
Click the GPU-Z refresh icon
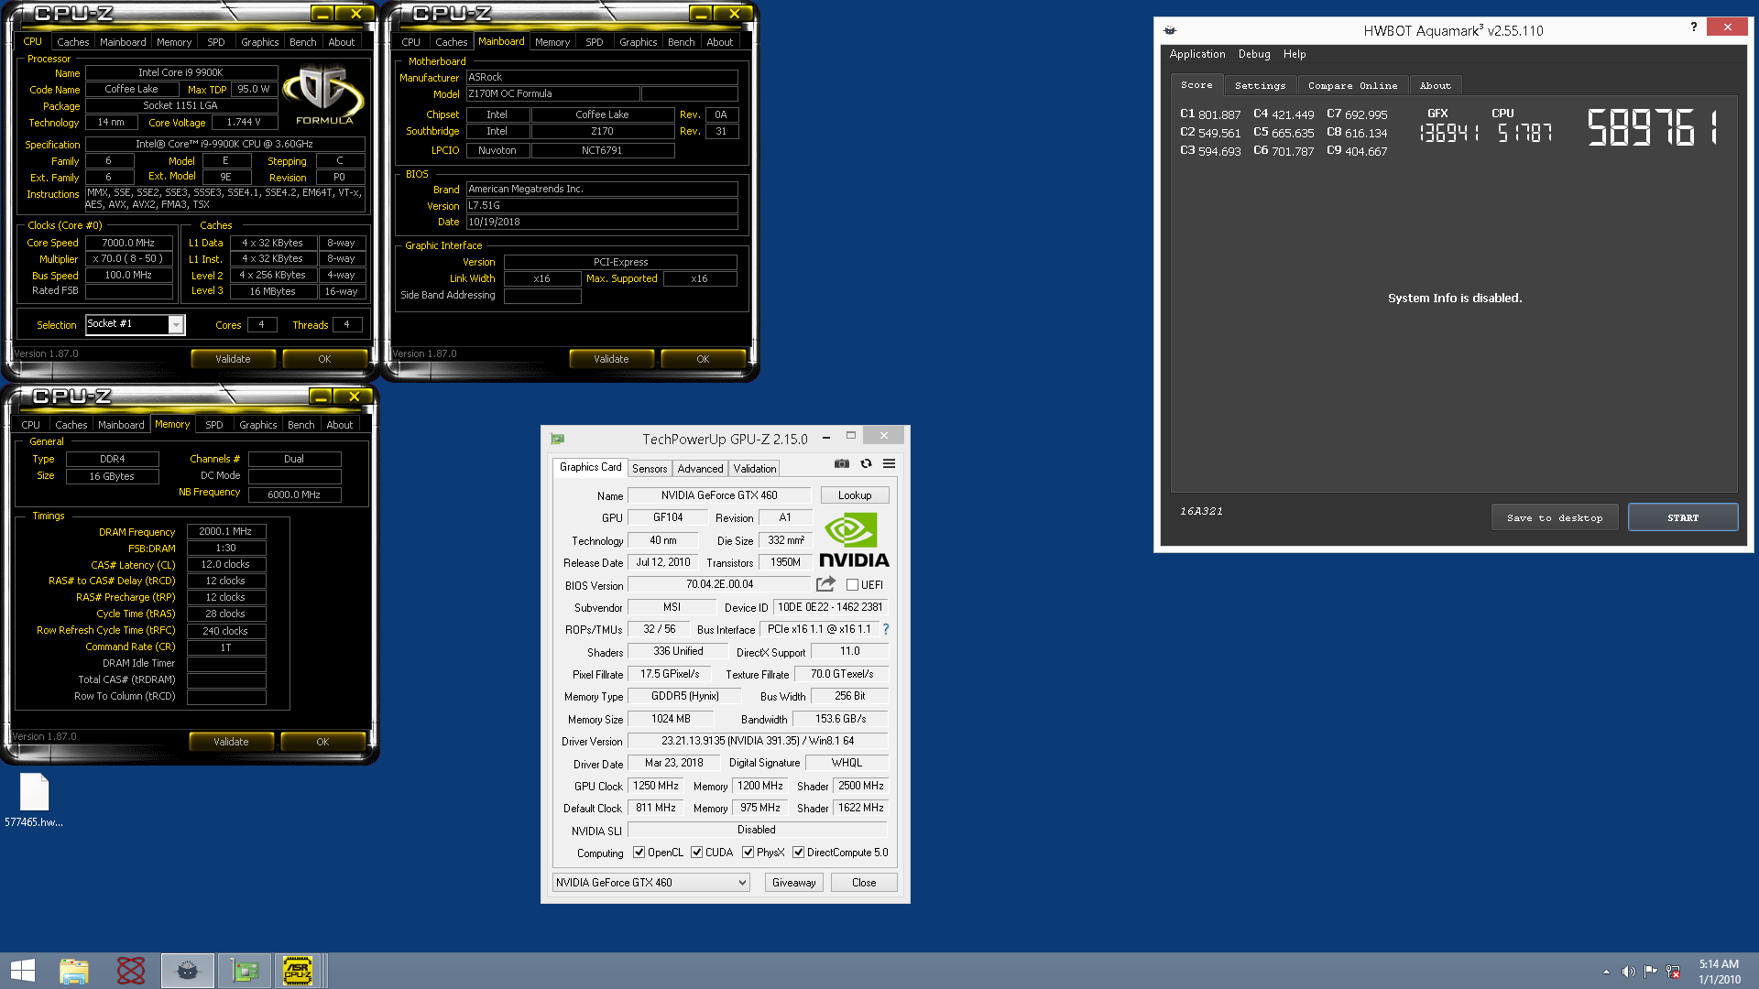pyautogui.click(x=866, y=464)
